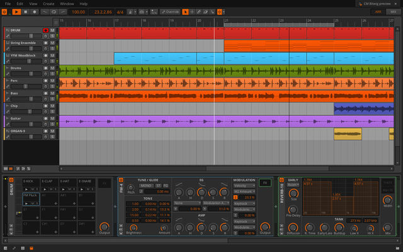Select the Eraser tool
The image size is (403, 252).
pos(205,12)
